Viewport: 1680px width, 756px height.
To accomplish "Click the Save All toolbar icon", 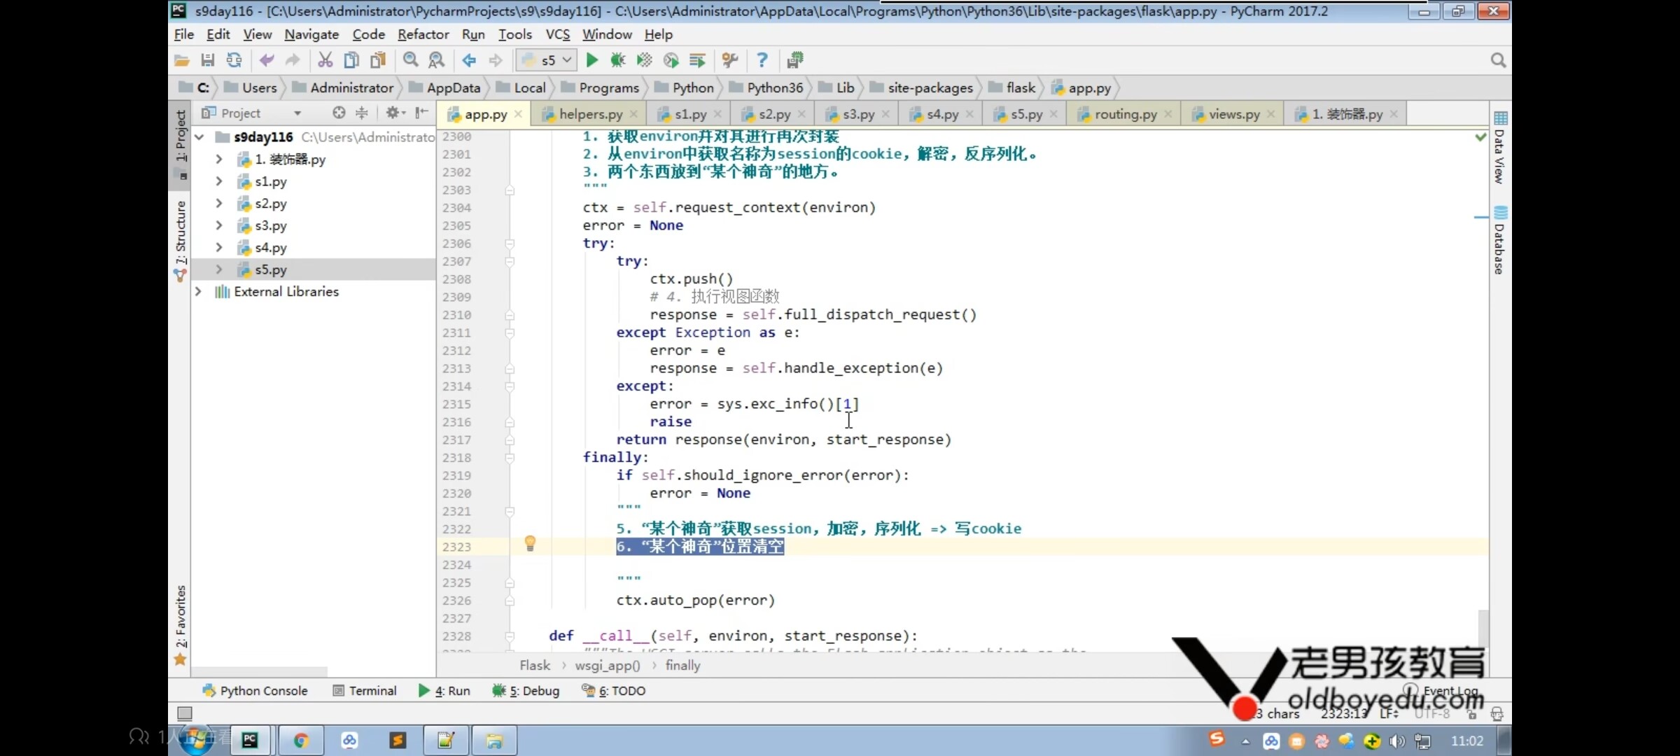I will point(208,60).
